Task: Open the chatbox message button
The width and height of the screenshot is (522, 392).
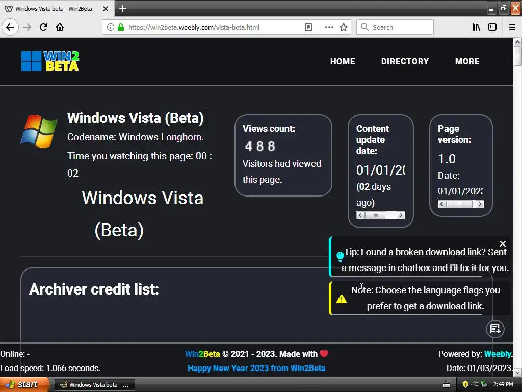Action: 495,329
